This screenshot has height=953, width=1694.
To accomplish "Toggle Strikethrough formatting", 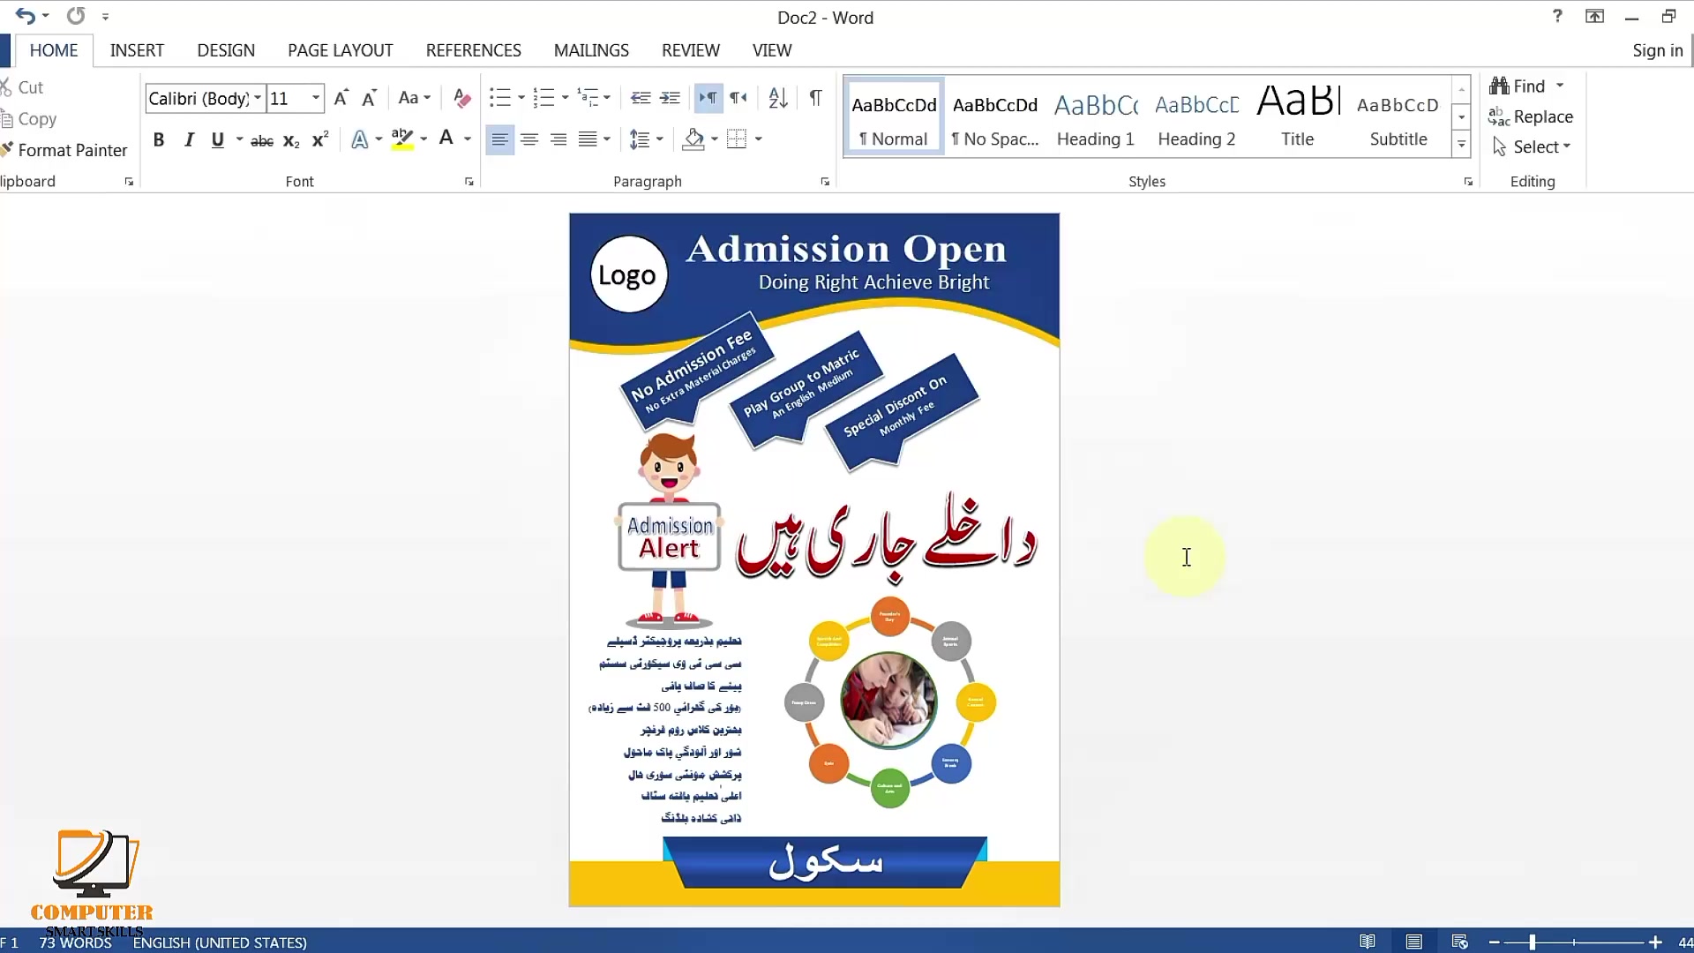I will click(262, 140).
